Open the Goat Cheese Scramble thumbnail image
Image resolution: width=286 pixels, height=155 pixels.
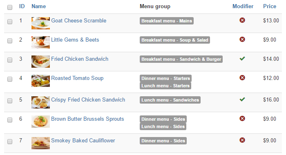[40, 23]
